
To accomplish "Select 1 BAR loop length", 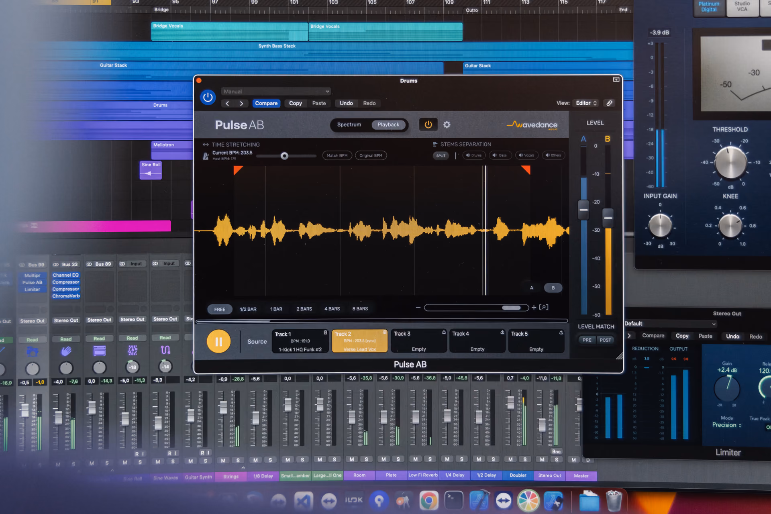I will (x=276, y=309).
